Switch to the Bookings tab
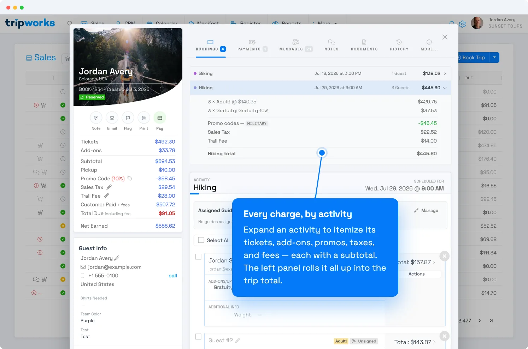The width and height of the screenshot is (528, 349). pyautogui.click(x=211, y=46)
